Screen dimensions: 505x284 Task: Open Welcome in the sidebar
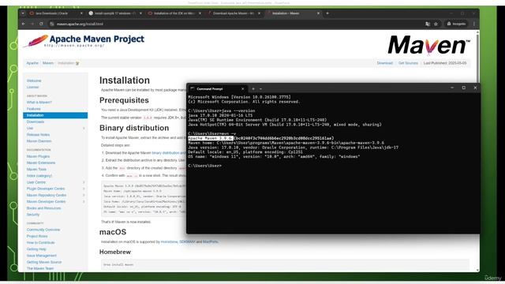(34, 80)
